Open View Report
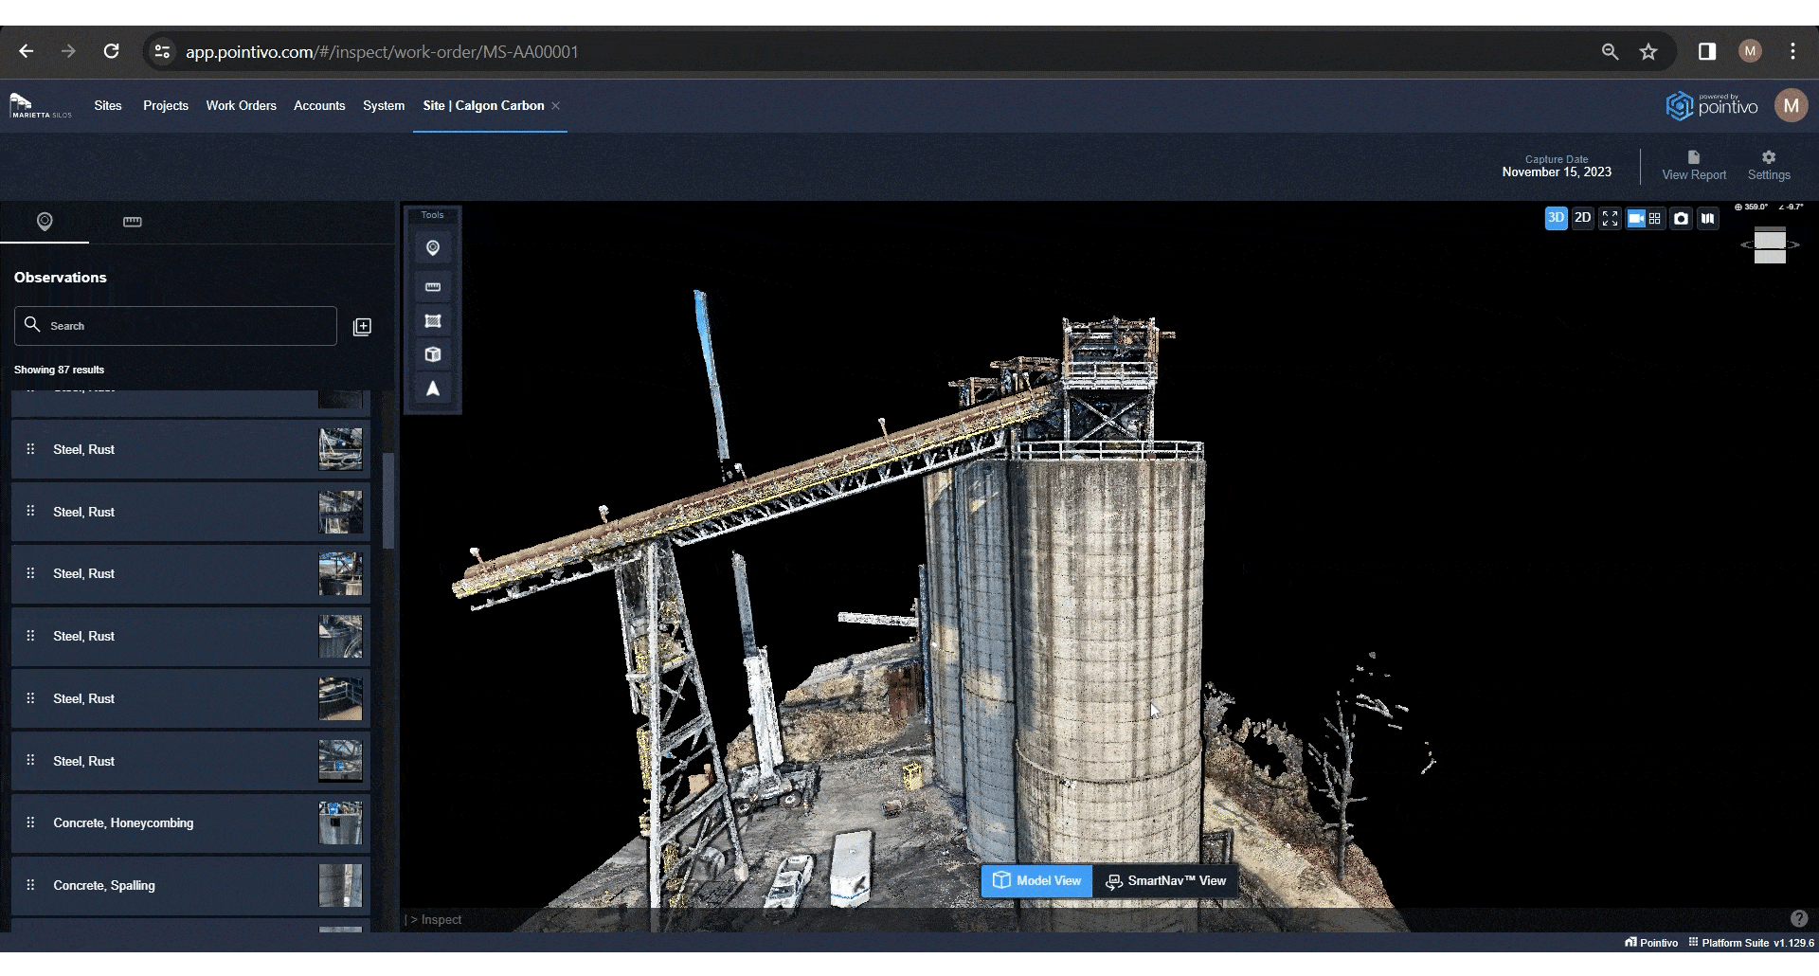This screenshot has height=976, width=1819. (1694, 165)
